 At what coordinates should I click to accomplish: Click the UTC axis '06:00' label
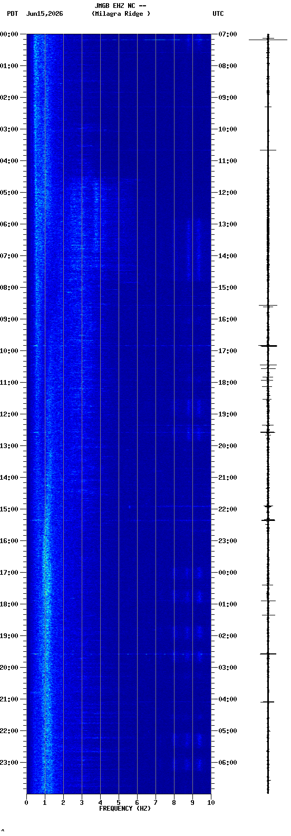[x=228, y=763]
